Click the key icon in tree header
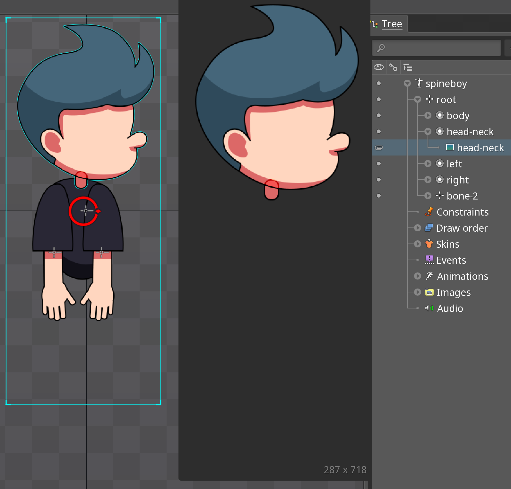The image size is (511, 489). pyautogui.click(x=393, y=67)
